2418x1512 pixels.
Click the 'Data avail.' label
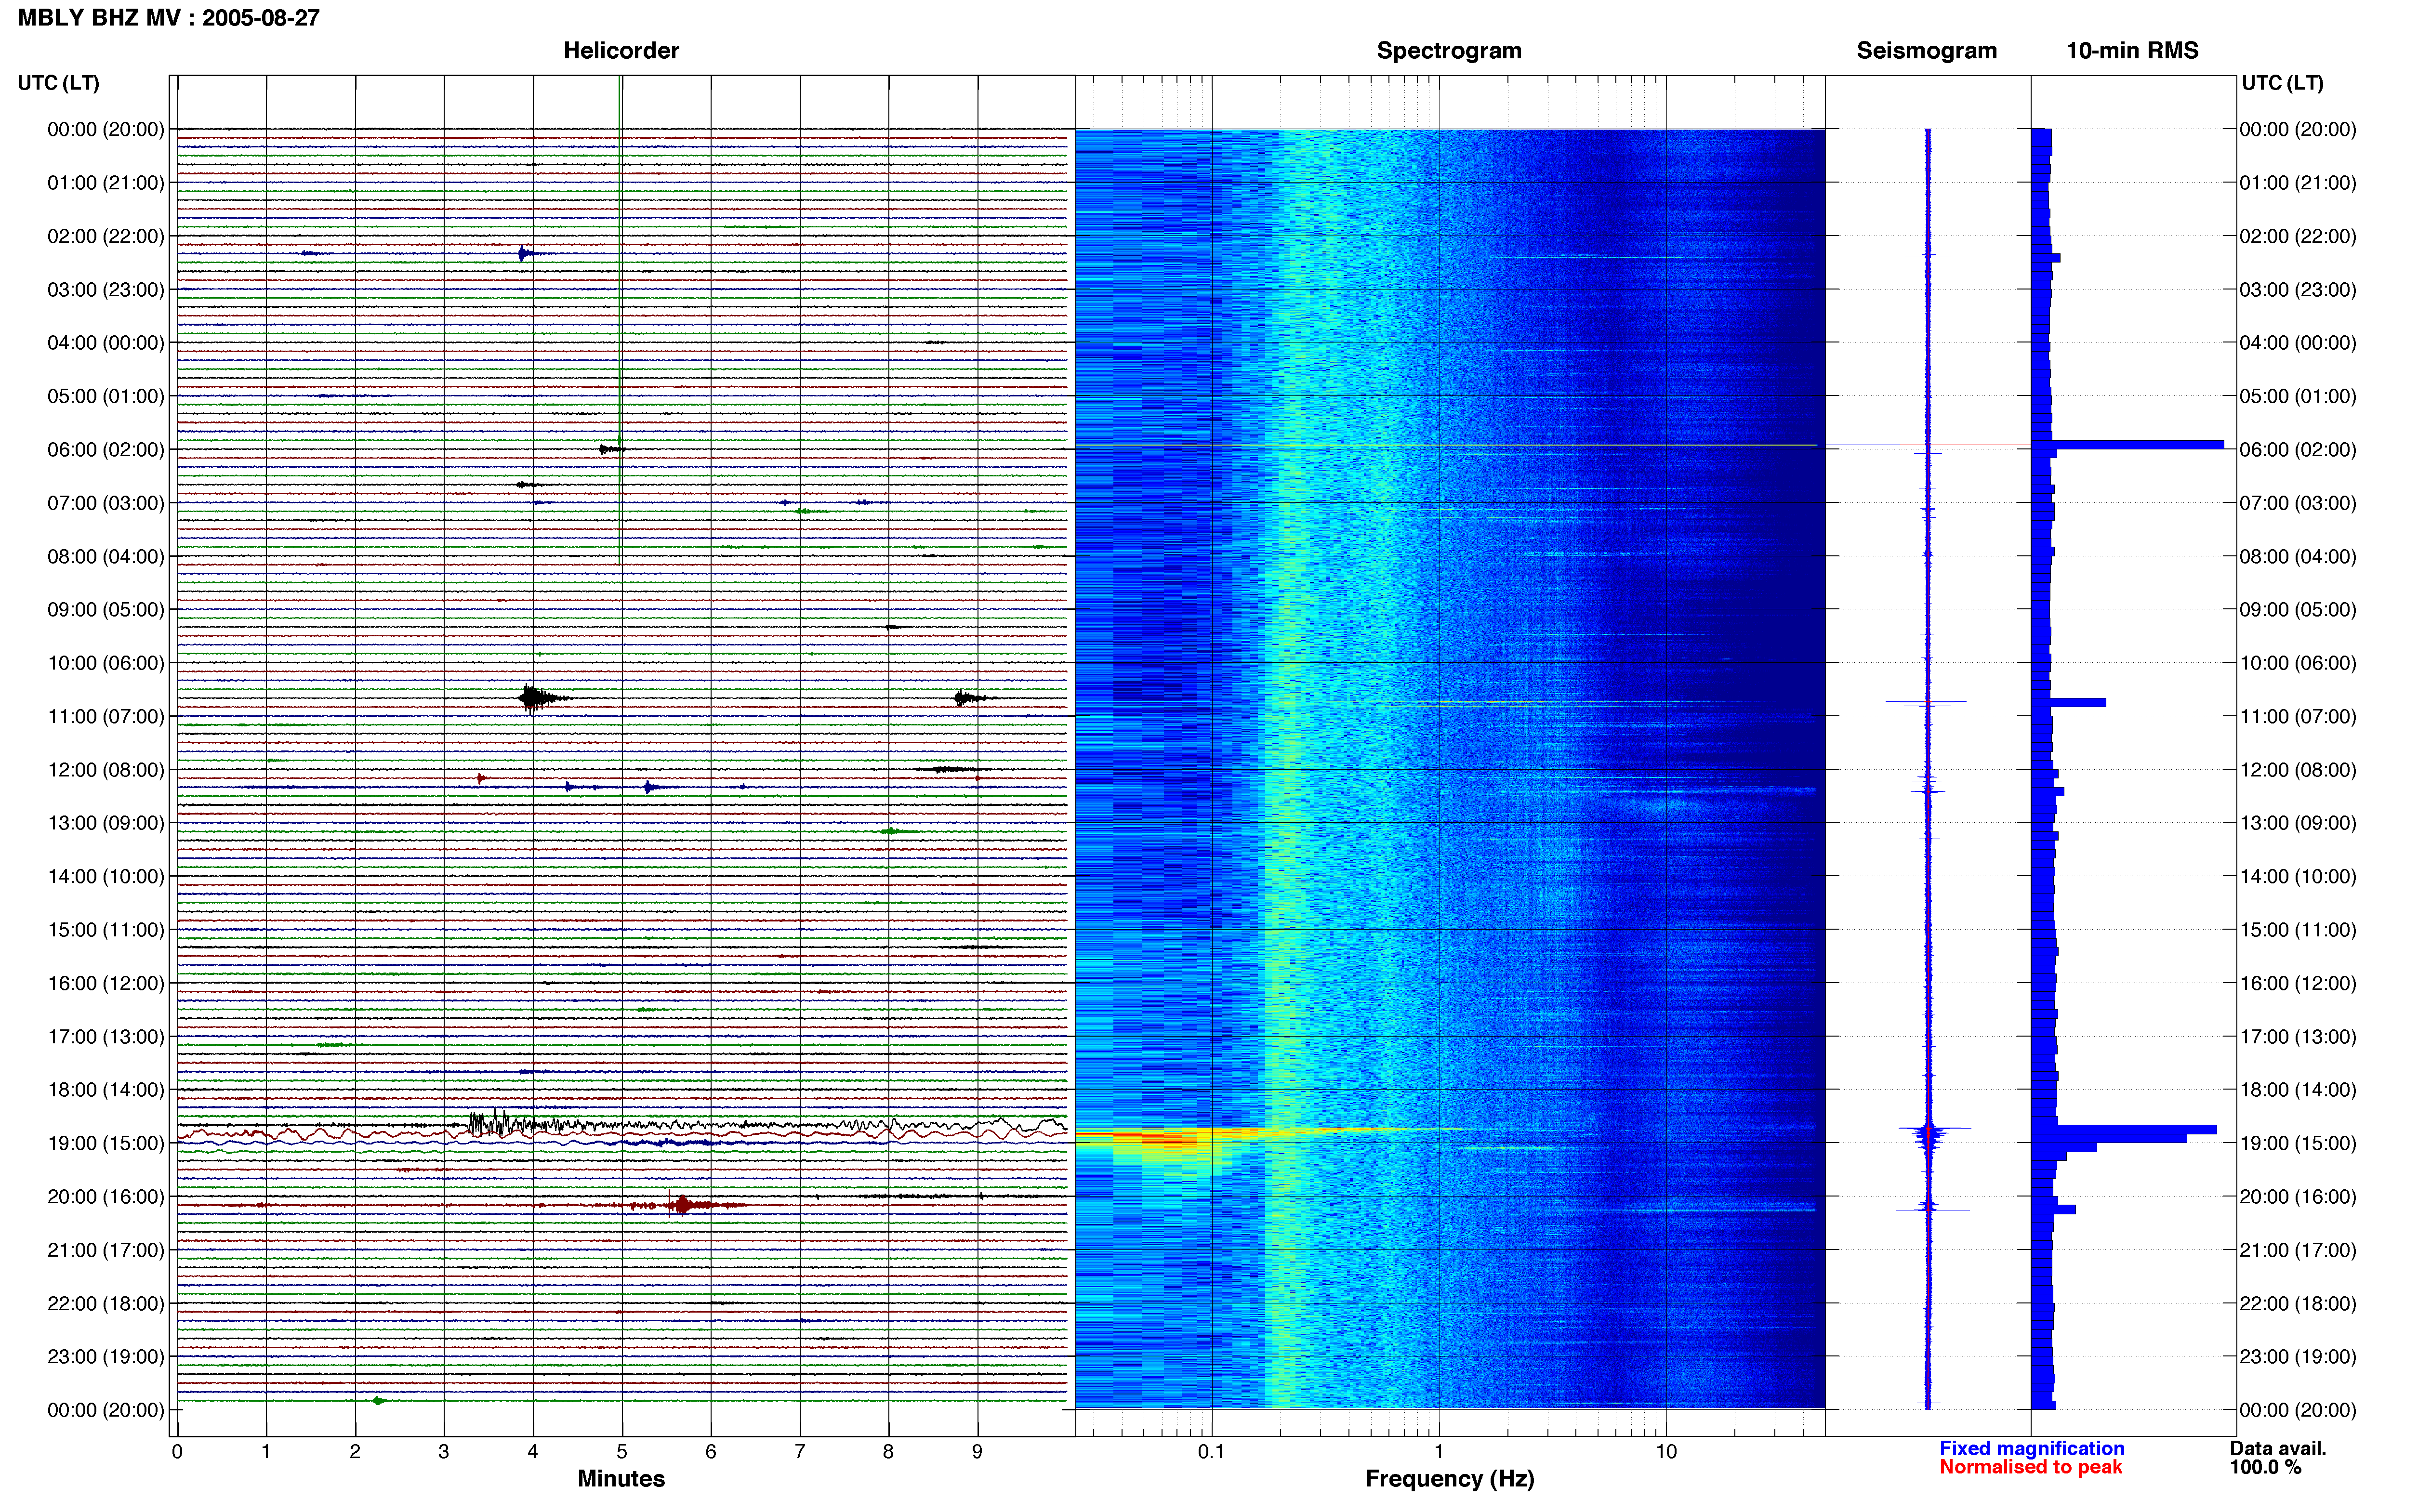tap(2278, 1449)
